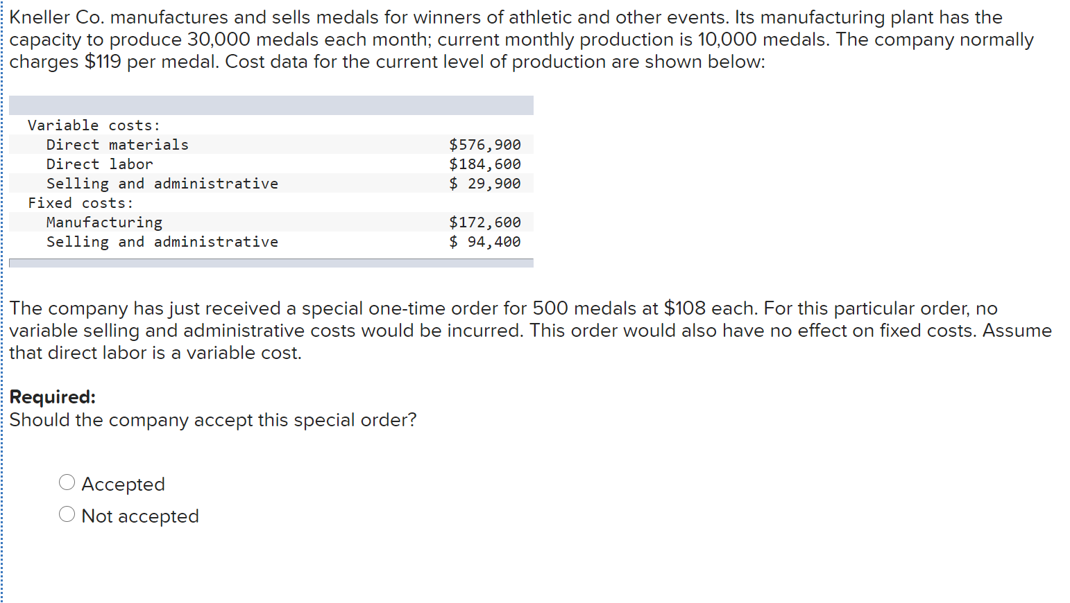Click the $172,600 manufacturing amount
Image resolution: width=1070 pixels, height=603 pixels.
point(484,222)
